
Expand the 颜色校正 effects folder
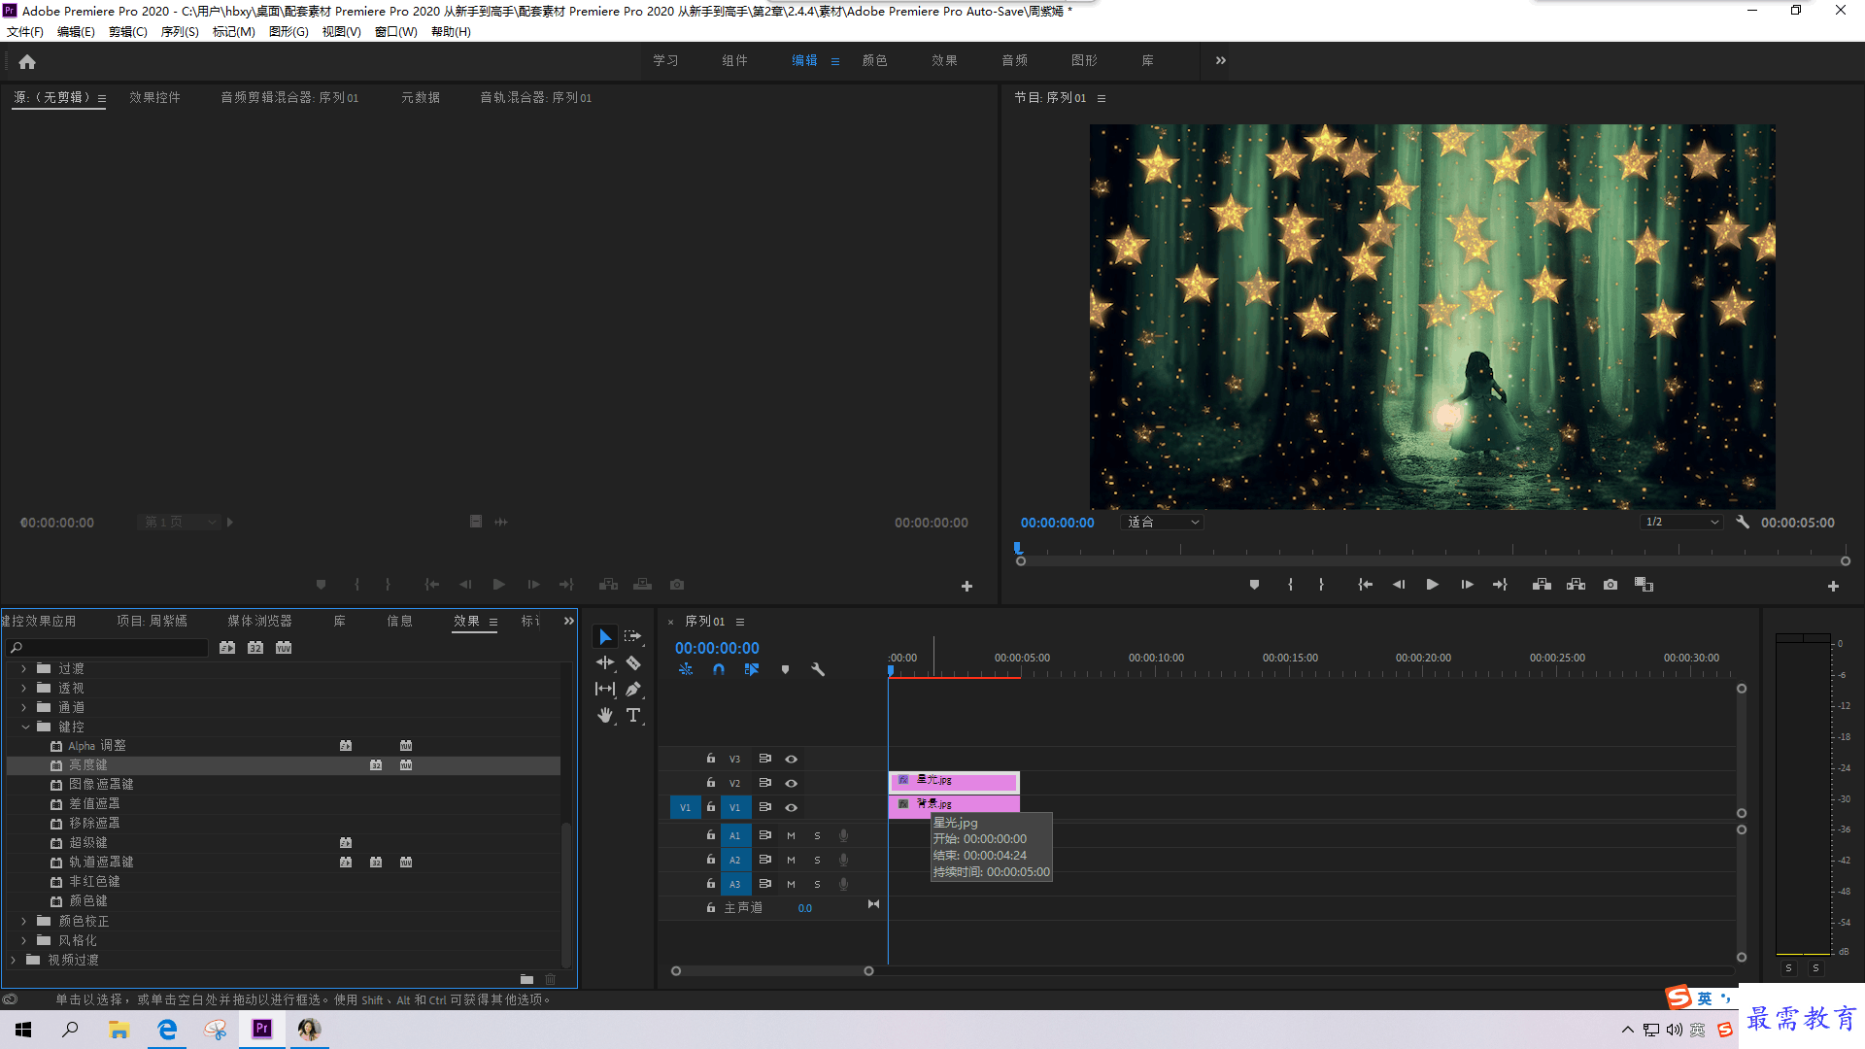coord(24,921)
